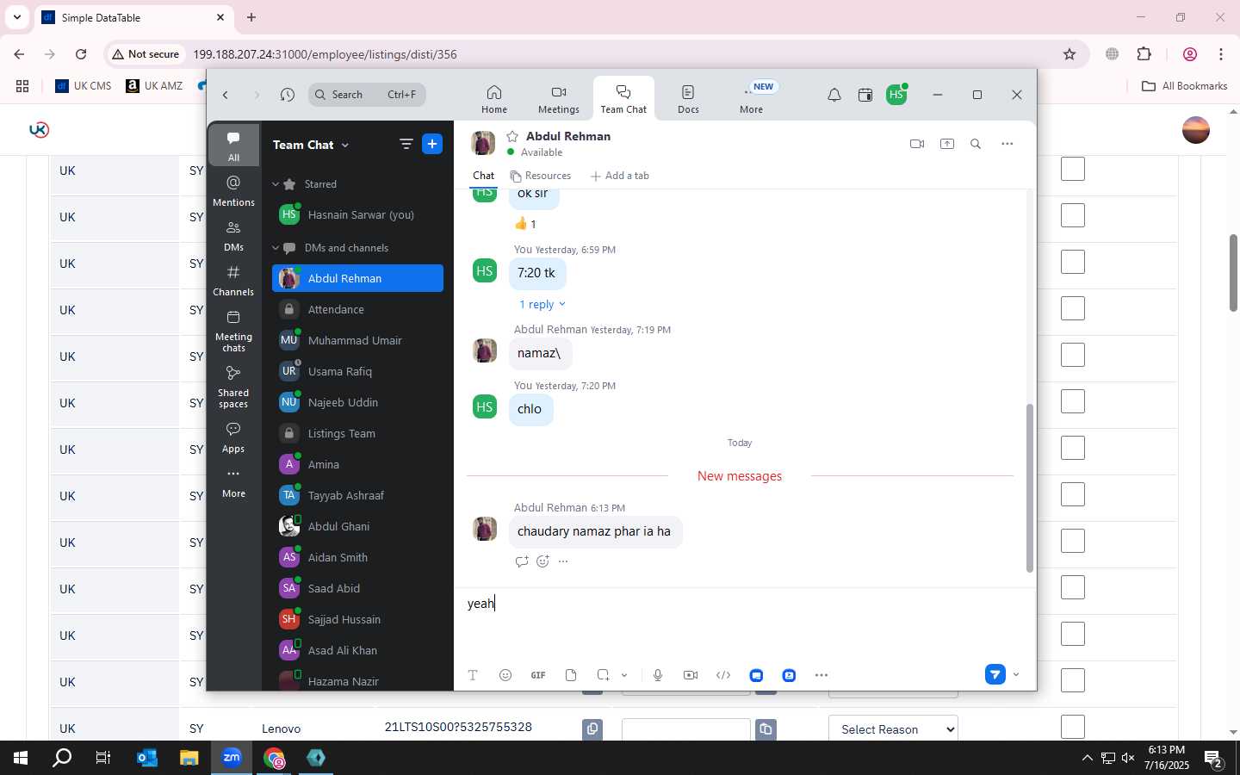Start video call with Abdul Rehman
The height and width of the screenshot is (775, 1240).
tap(917, 144)
